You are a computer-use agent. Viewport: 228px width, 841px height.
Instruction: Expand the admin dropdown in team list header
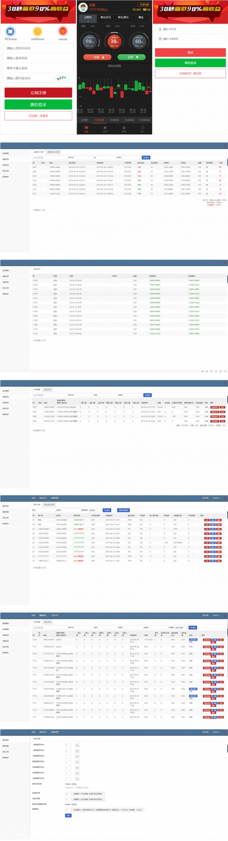(216, 498)
